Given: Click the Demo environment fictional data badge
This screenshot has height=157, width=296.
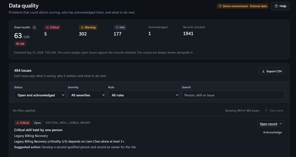Looking at the screenshot, I should coord(243,6).
